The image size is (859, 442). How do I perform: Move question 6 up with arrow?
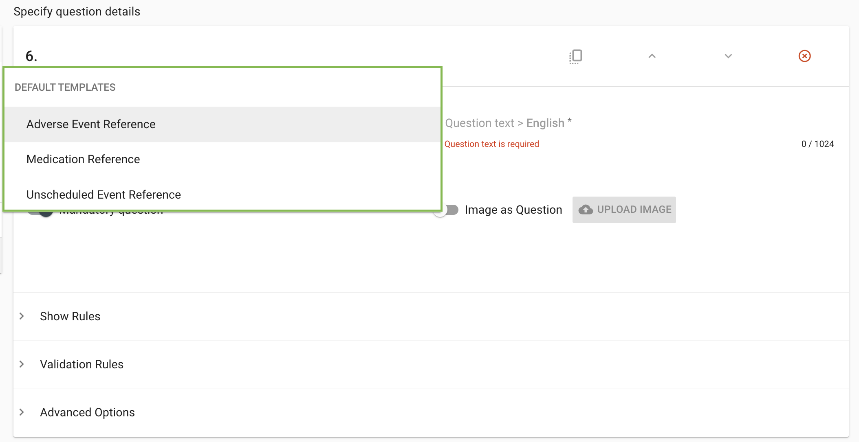point(652,56)
